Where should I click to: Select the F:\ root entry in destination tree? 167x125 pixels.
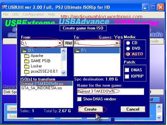pos(97,50)
